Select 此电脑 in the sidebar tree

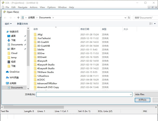click(x=13, y=83)
